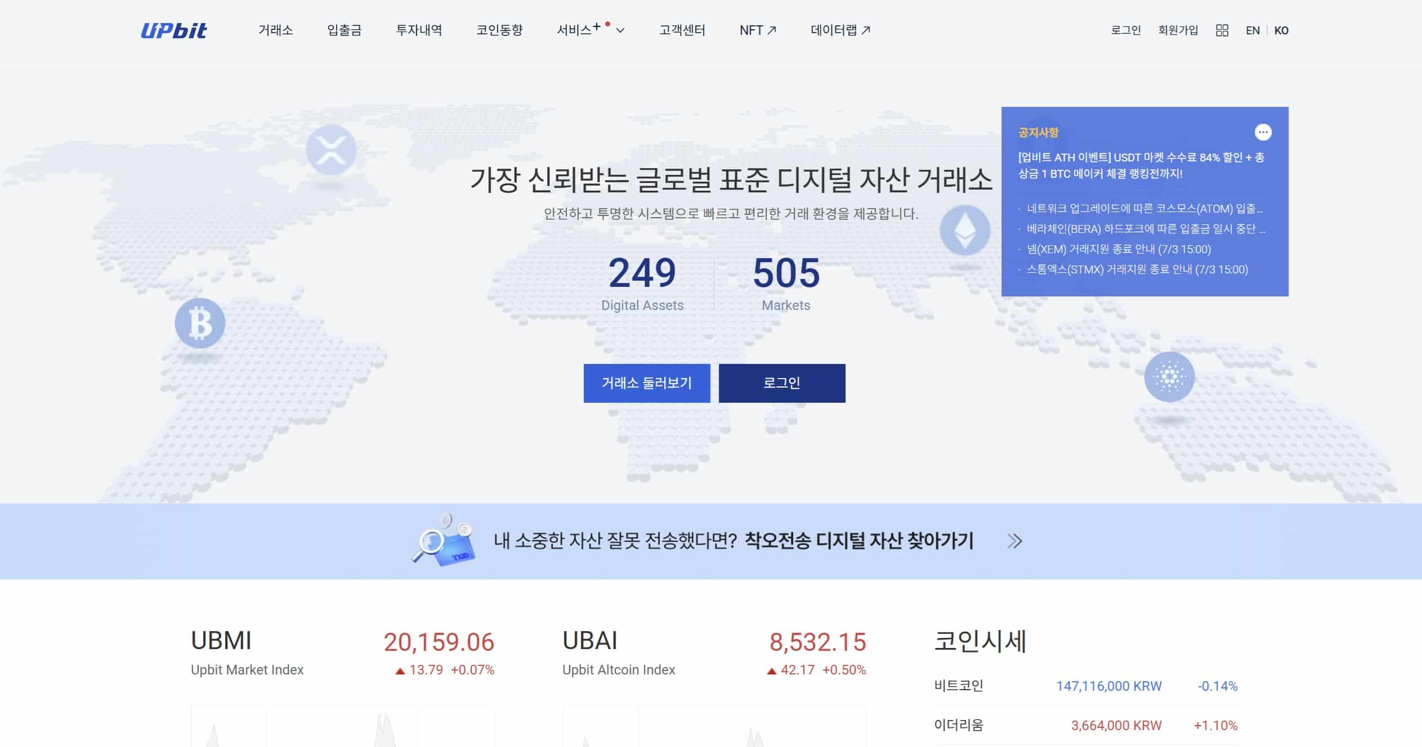This screenshot has height=747, width=1422.
Task: Open the 입출금 menu item
Action: 344,30
